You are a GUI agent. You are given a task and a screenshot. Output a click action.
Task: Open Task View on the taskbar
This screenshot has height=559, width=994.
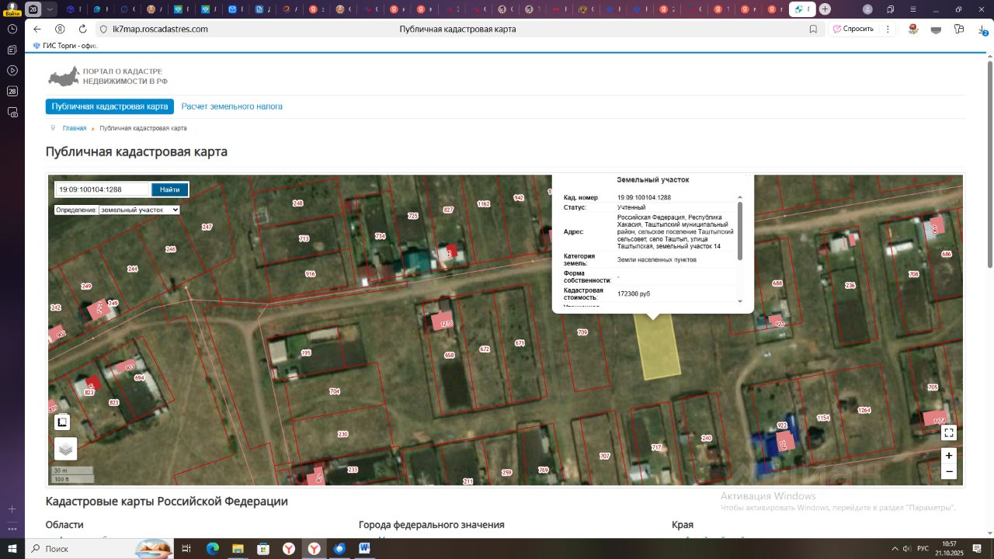[x=186, y=548]
